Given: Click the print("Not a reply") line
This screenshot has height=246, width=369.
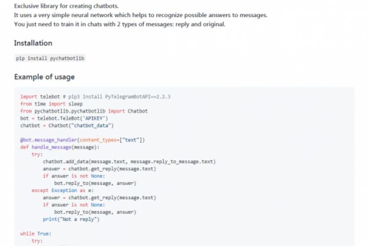Looking at the screenshot, I should [71, 219].
